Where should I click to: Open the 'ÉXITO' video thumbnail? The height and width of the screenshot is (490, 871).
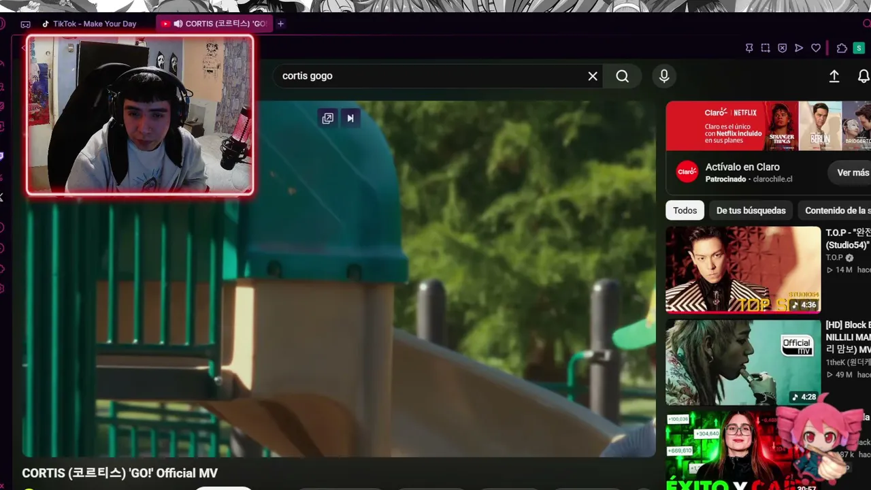click(x=743, y=451)
